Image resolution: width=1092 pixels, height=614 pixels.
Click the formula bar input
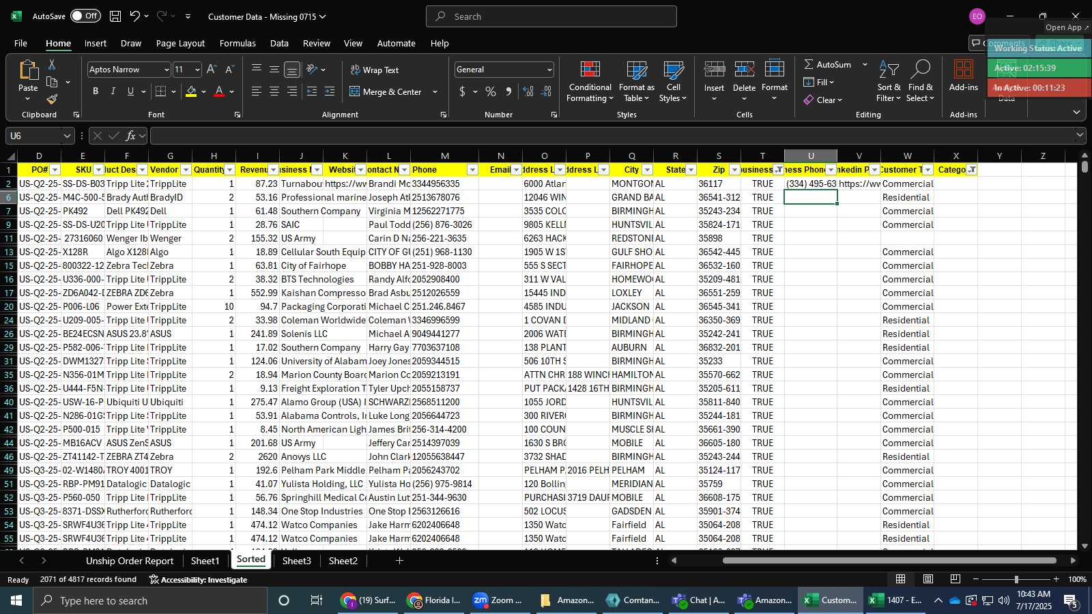(611, 136)
